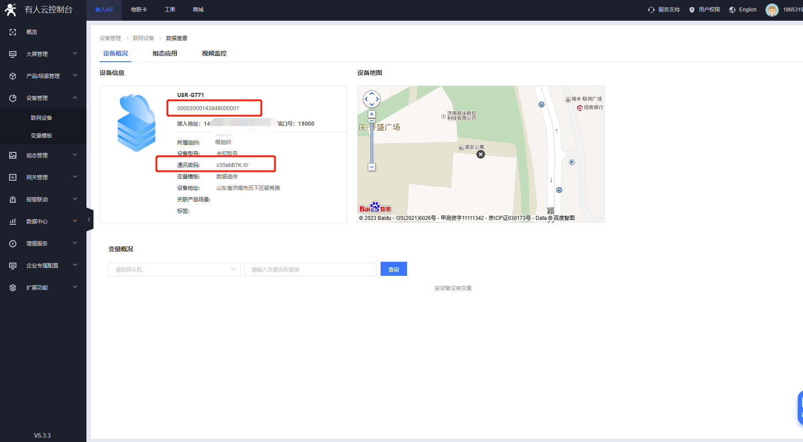Zoom in the map with plus button
This screenshot has width=803, height=442.
(372, 114)
